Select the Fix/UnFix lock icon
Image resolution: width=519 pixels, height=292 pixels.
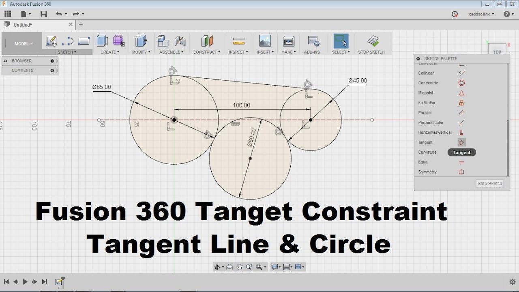[x=461, y=103]
